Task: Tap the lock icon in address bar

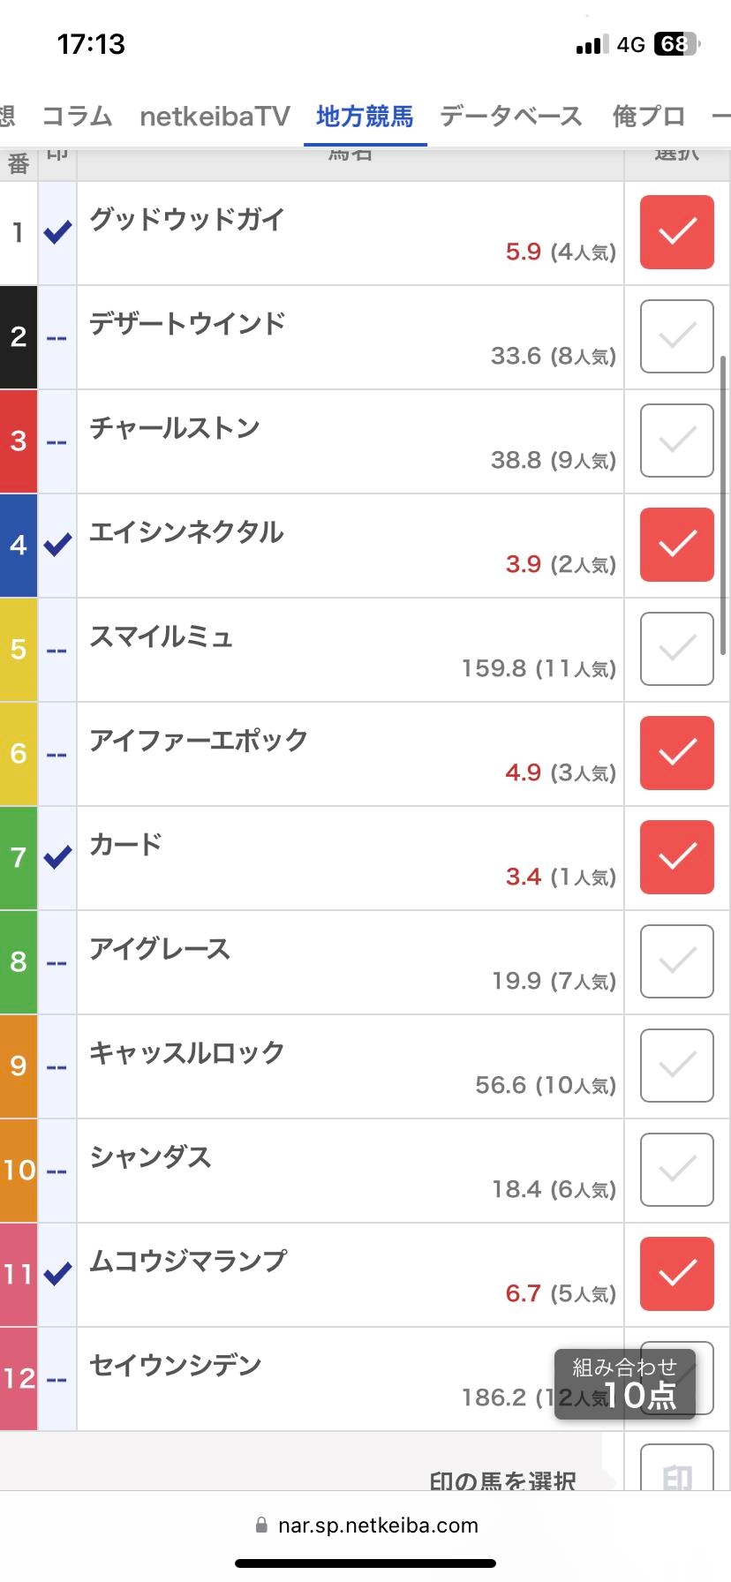Action: point(260,1525)
